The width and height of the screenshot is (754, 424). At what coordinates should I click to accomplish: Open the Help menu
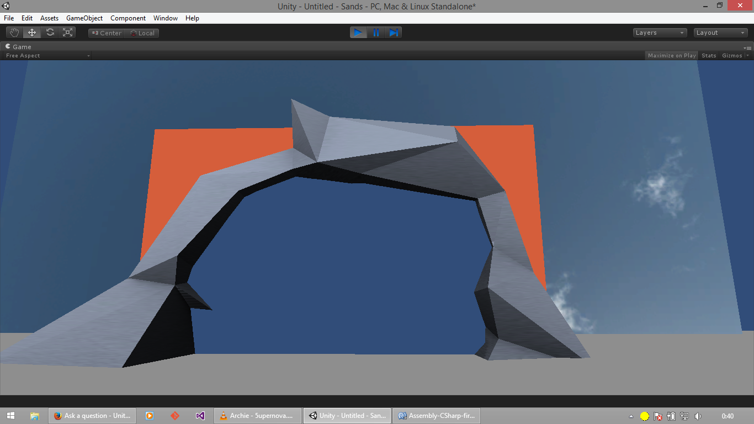click(x=192, y=18)
